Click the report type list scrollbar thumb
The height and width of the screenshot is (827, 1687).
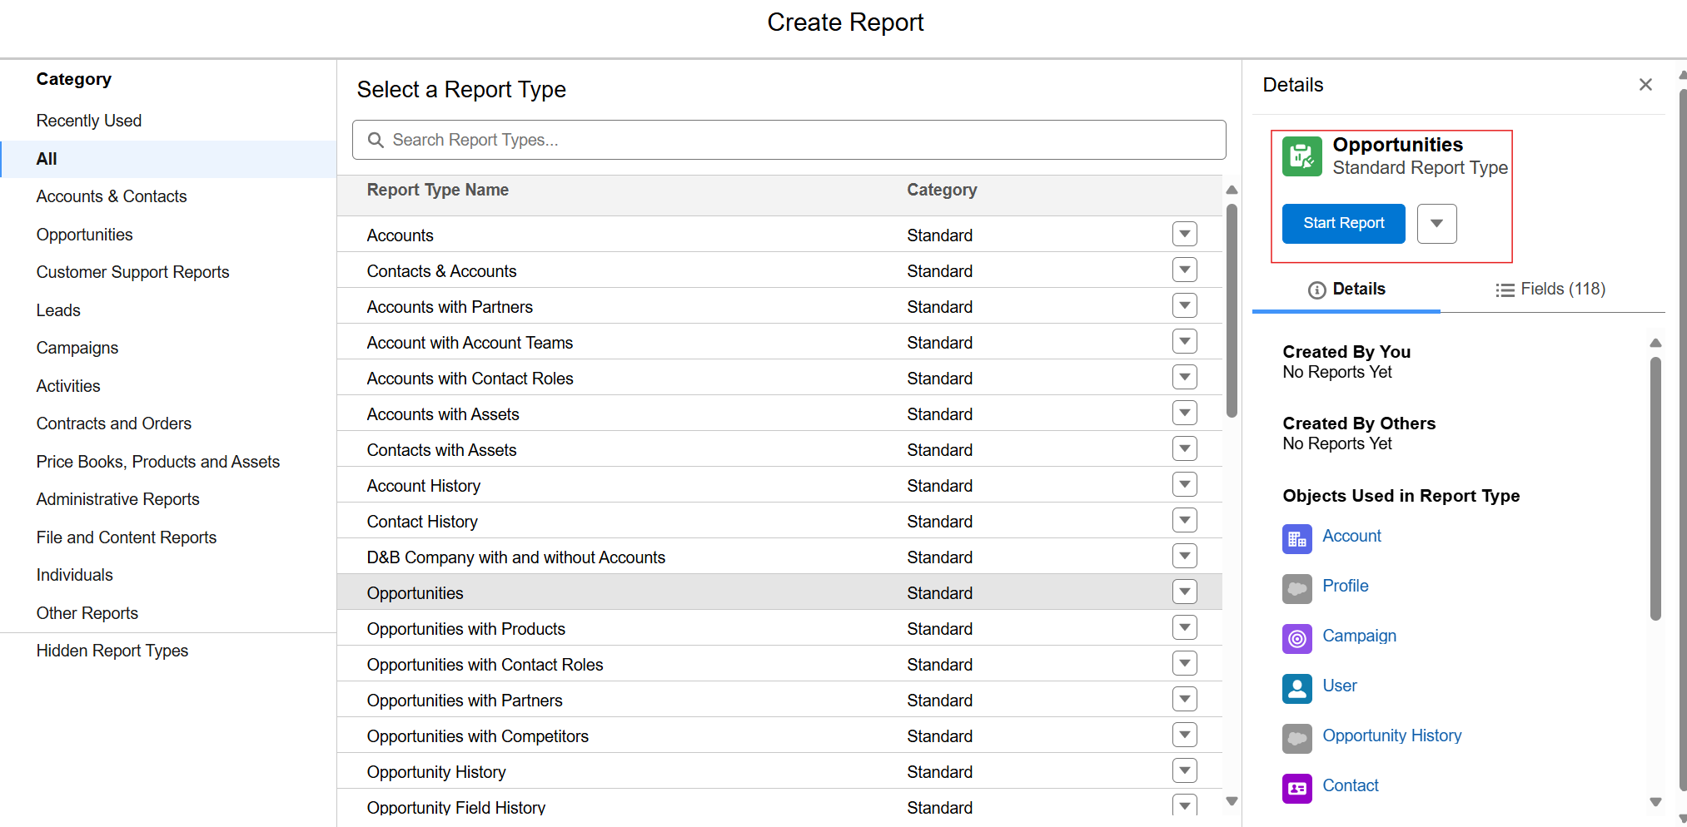tap(1232, 310)
